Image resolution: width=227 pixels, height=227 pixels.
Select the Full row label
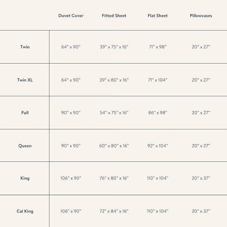coord(25,113)
